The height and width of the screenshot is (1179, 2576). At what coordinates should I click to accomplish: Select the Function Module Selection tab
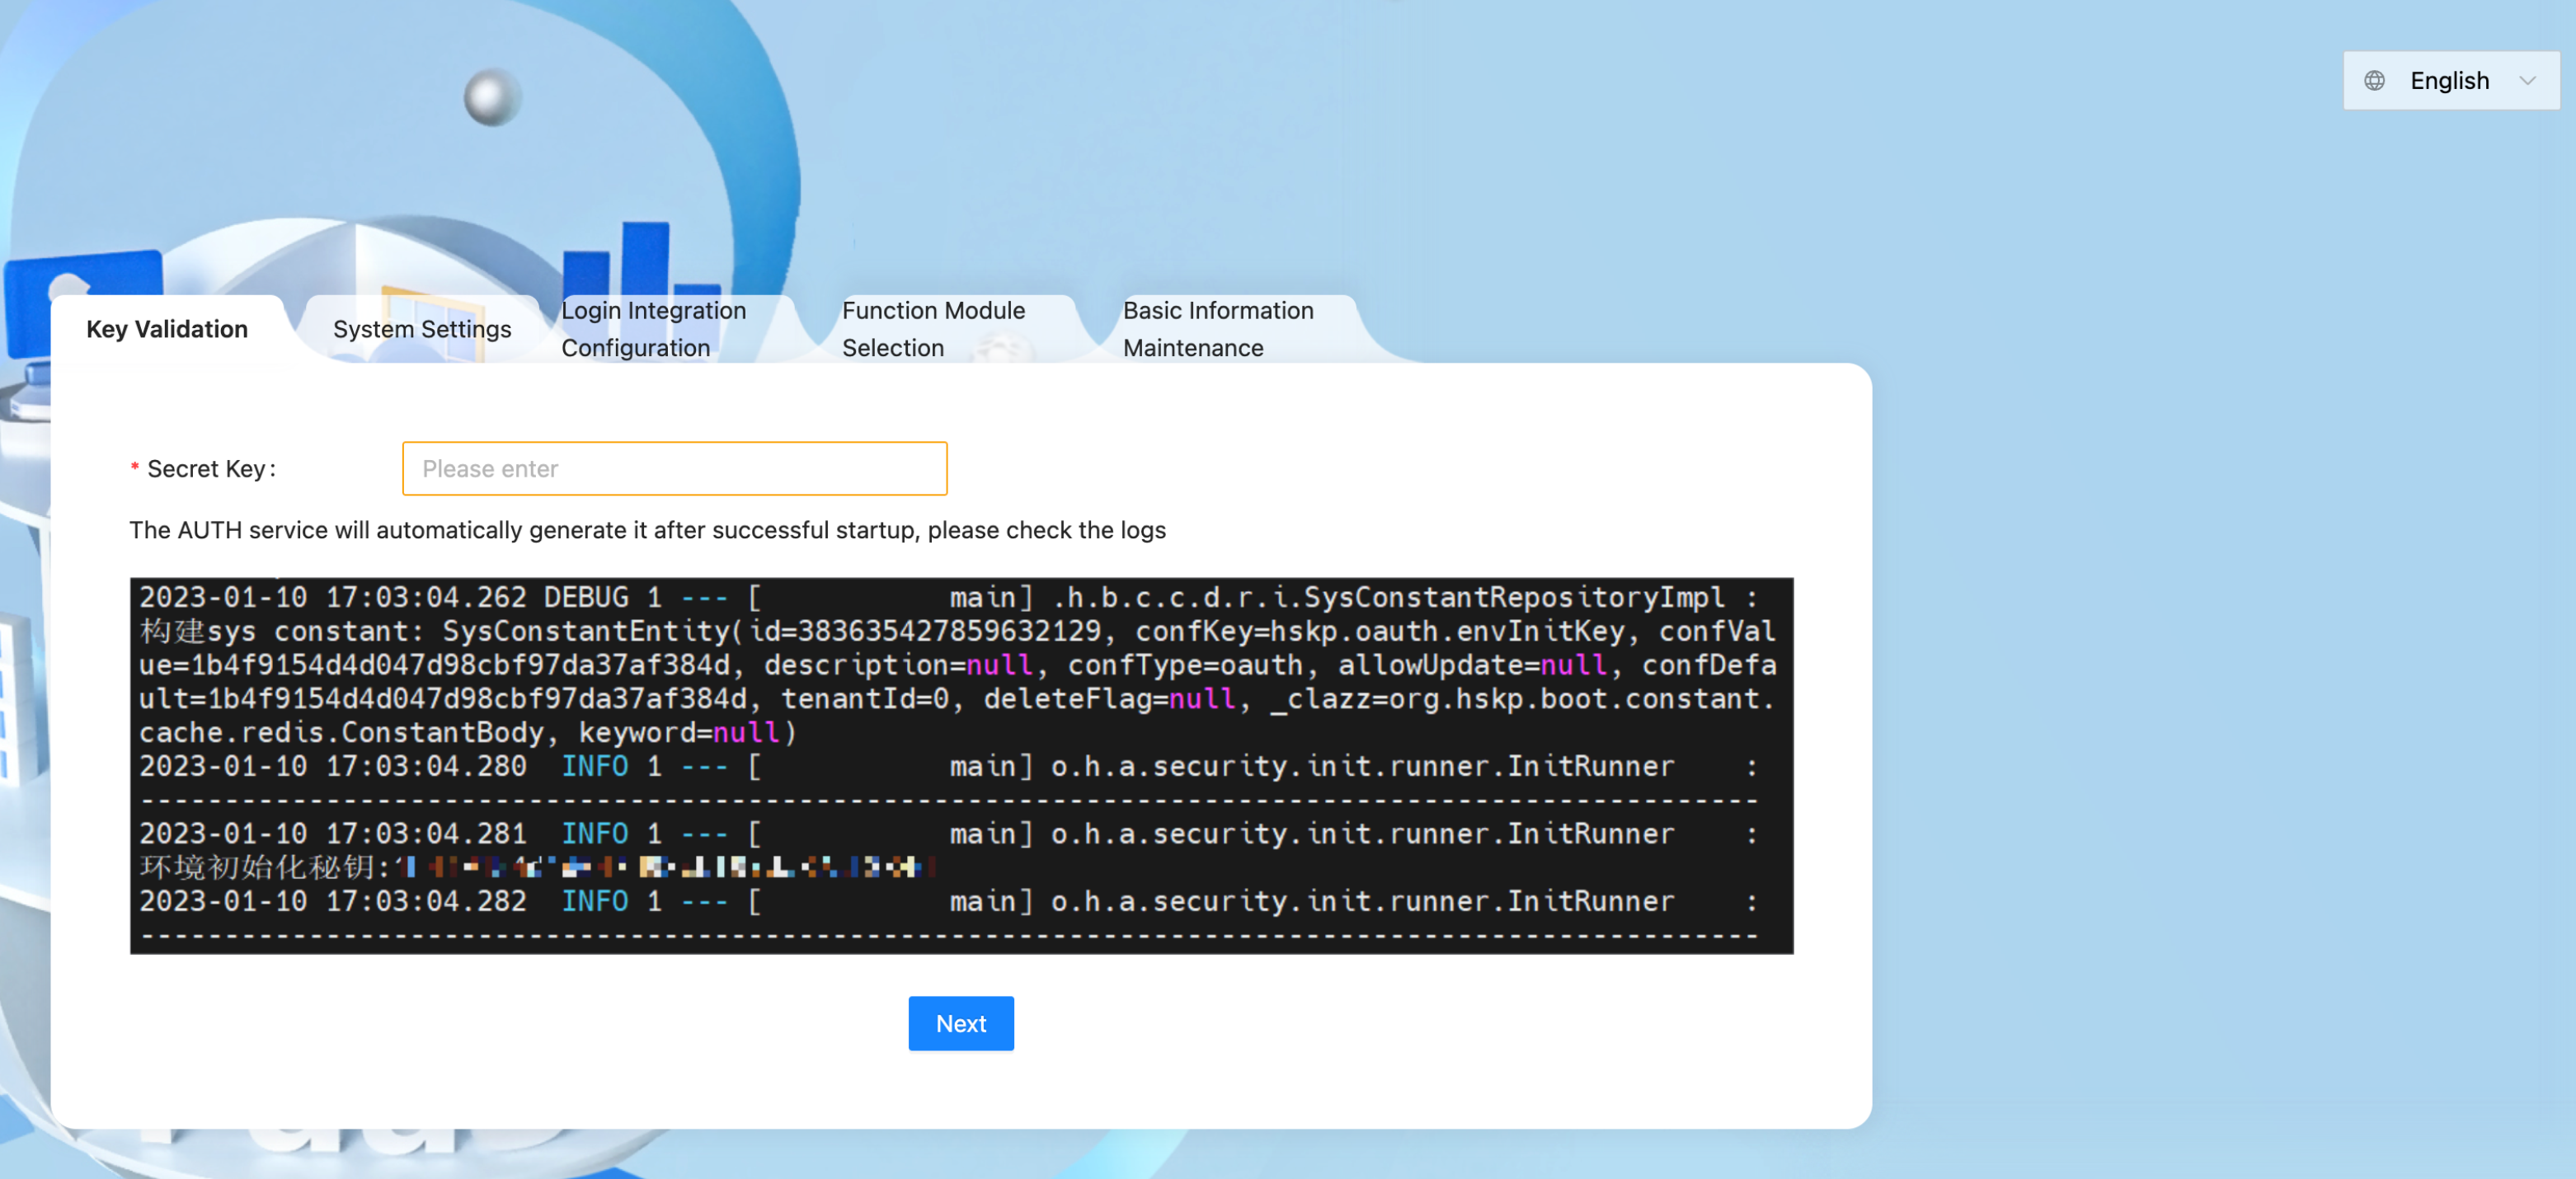(x=932, y=329)
